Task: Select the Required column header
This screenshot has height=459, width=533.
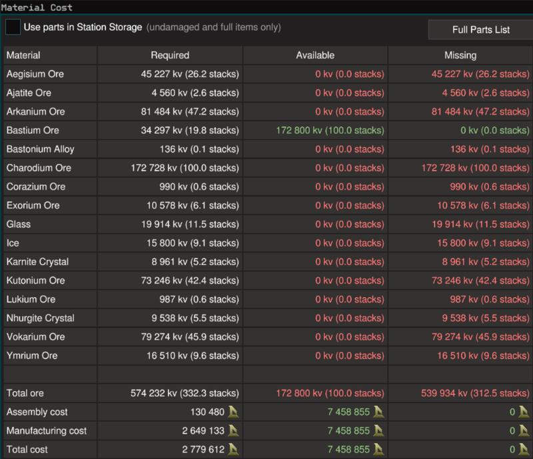Action: click(170, 55)
